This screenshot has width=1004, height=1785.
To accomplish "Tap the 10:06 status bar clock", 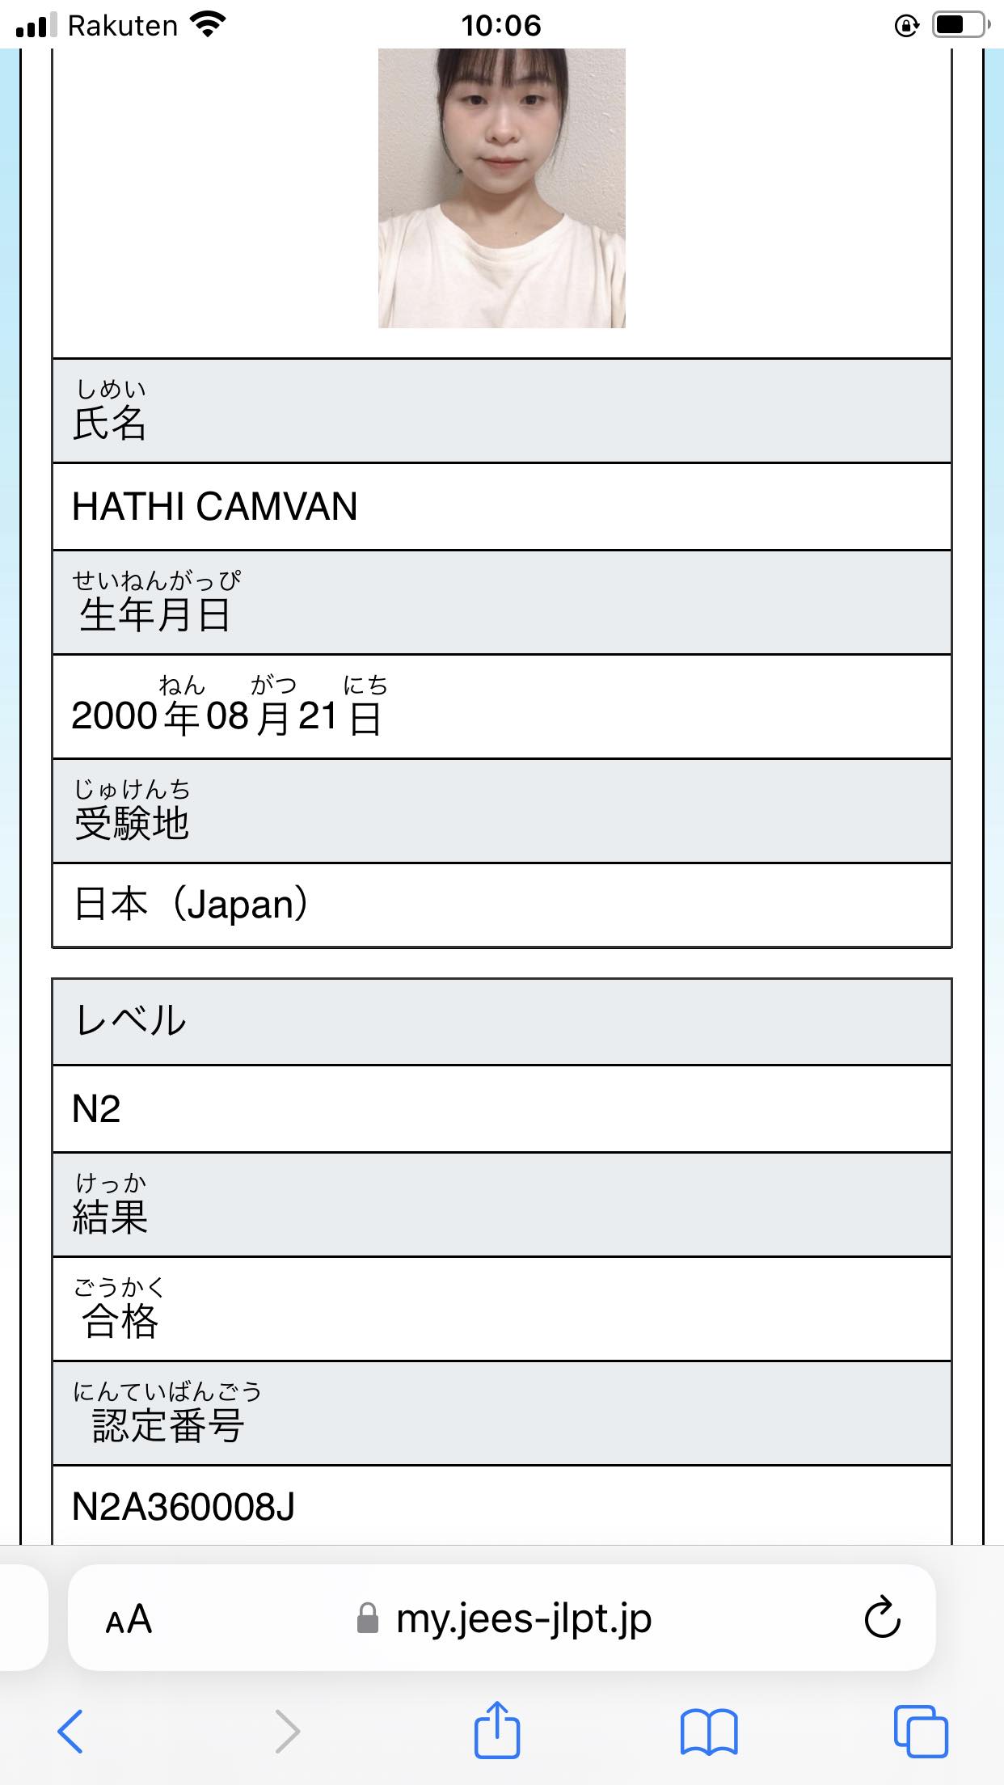I will pos(501,26).
